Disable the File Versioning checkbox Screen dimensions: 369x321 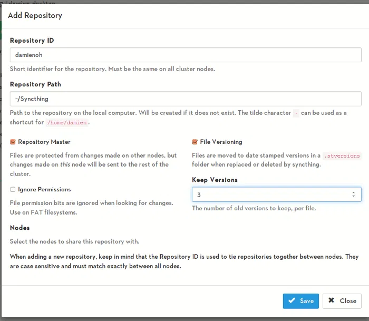click(195, 142)
